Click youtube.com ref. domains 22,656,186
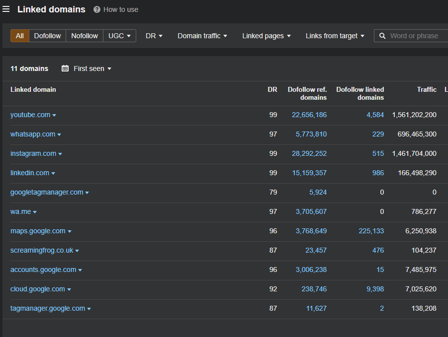This screenshot has width=448, height=337. (x=309, y=115)
